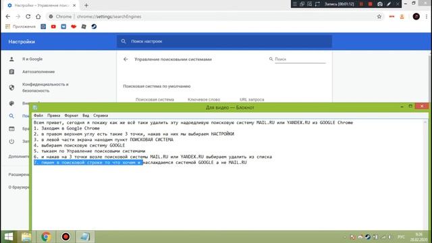432x243 pixels.
Task: Click line '4. выбираем поисковую систему GOOGLE'
Action: click(x=80, y=145)
